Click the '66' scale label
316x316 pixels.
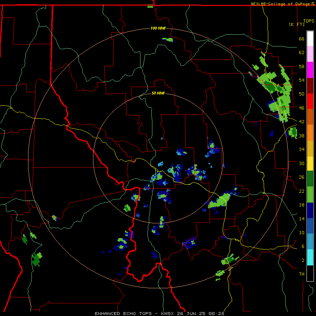tap(302, 39)
